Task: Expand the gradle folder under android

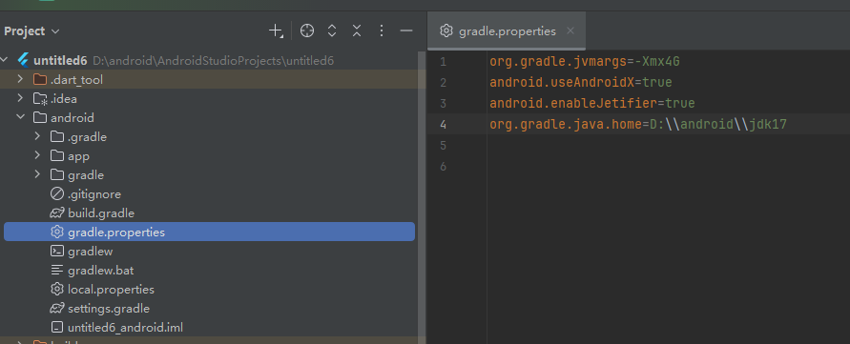Action: coord(37,175)
